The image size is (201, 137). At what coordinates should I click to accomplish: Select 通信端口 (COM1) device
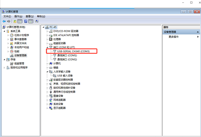click(x=67, y=55)
